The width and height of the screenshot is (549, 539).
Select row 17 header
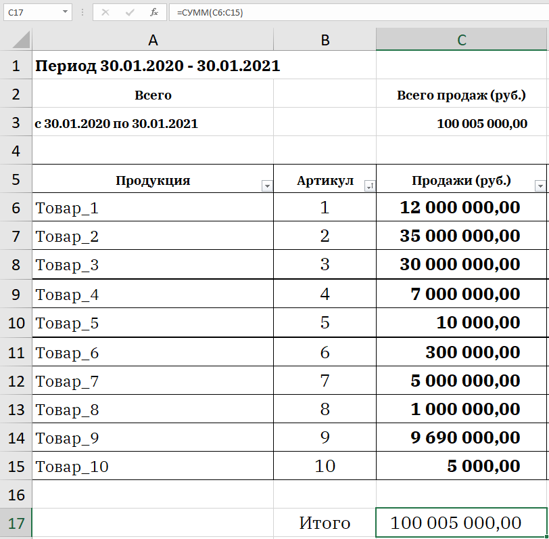tap(16, 523)
